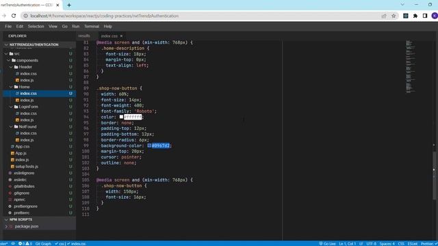The image size is (438, 246).
Task: Open the Selection menu
Action: coord(36,27)
